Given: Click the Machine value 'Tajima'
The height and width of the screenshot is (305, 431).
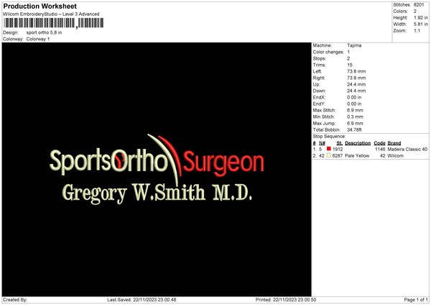Looking at the screenshot, I should coord(354,45).
